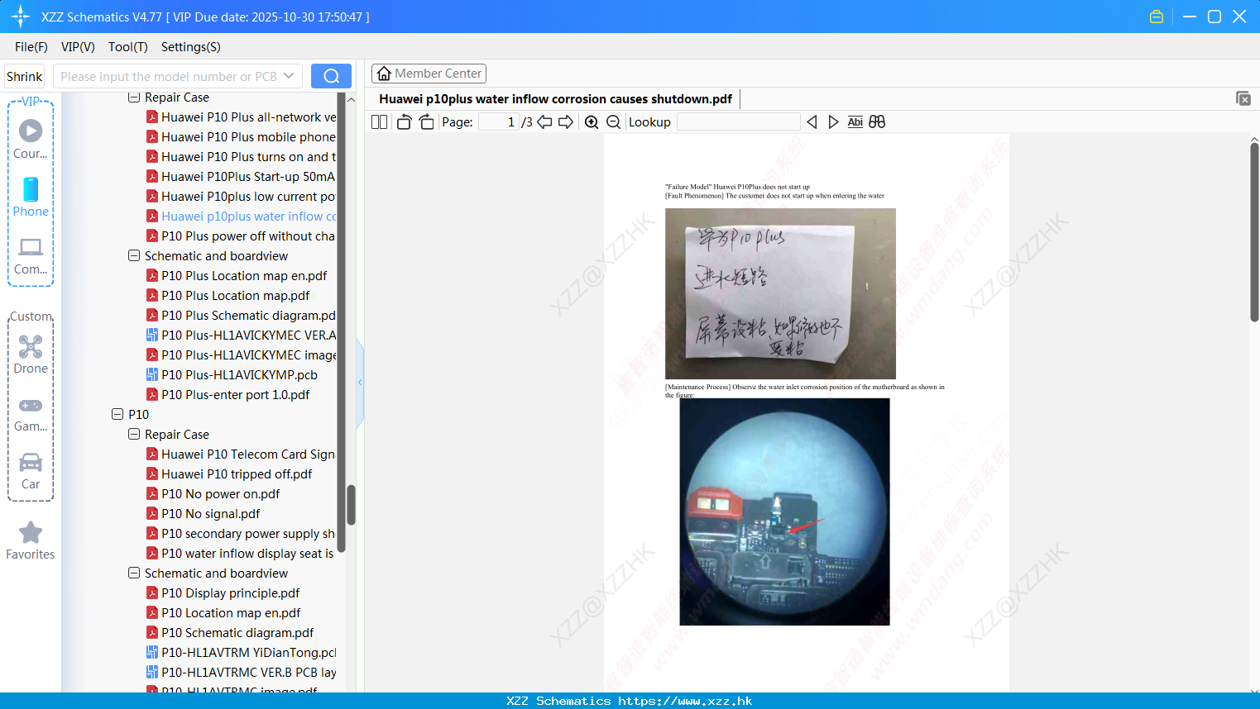The height and width of the screenshot is (709, 1260).
Task: Open Huawei P10Plus Start-up 50mA file
Action: pos(241,177)
